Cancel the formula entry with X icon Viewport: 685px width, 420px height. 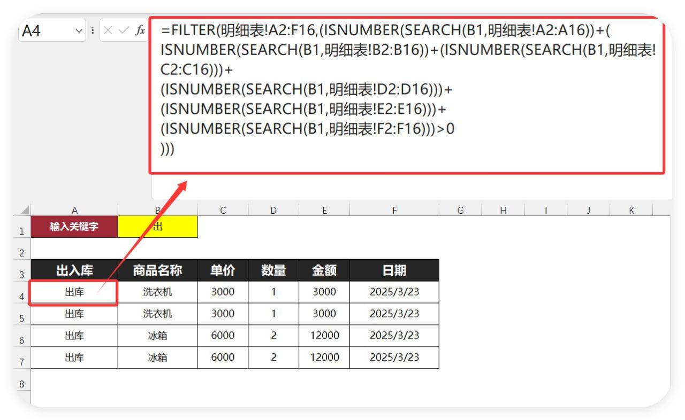108,31
